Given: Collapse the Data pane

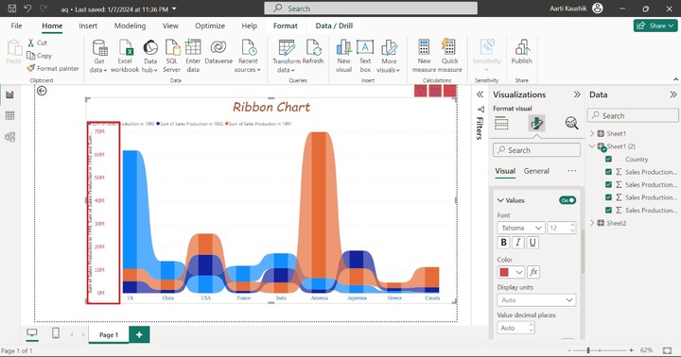Looking at the screenshot, I should click(x=673, y=94).
